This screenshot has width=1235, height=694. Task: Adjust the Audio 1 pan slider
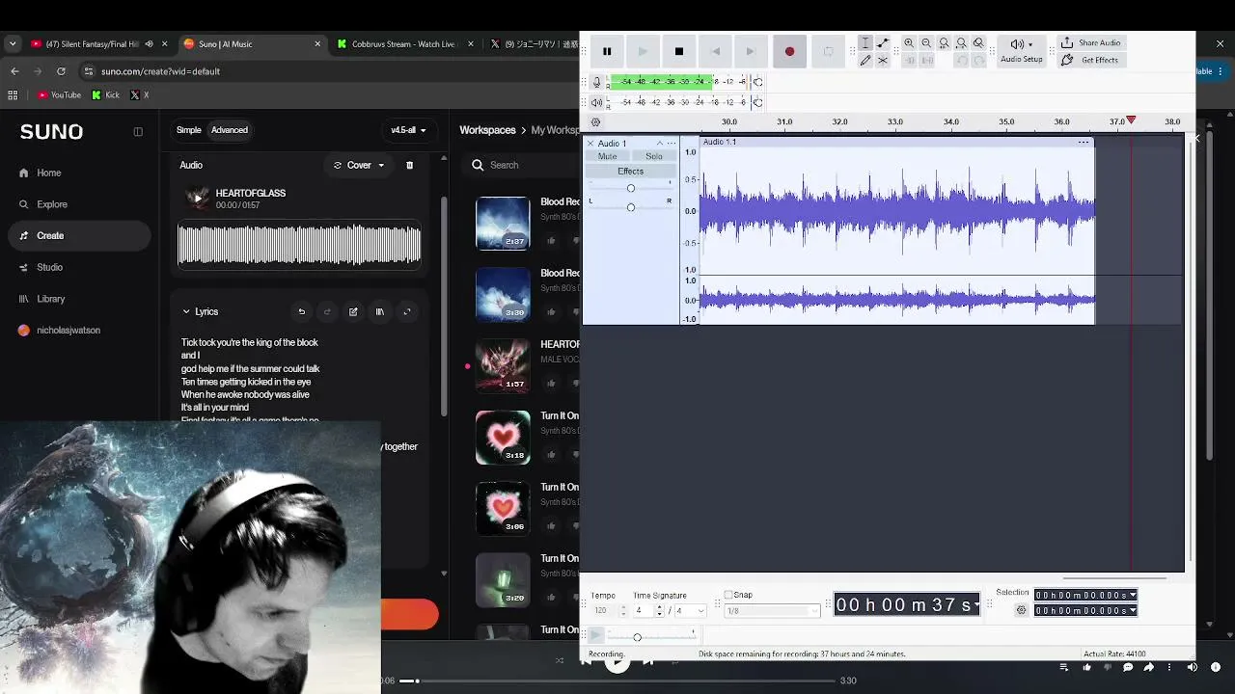(x=631, y=207)
